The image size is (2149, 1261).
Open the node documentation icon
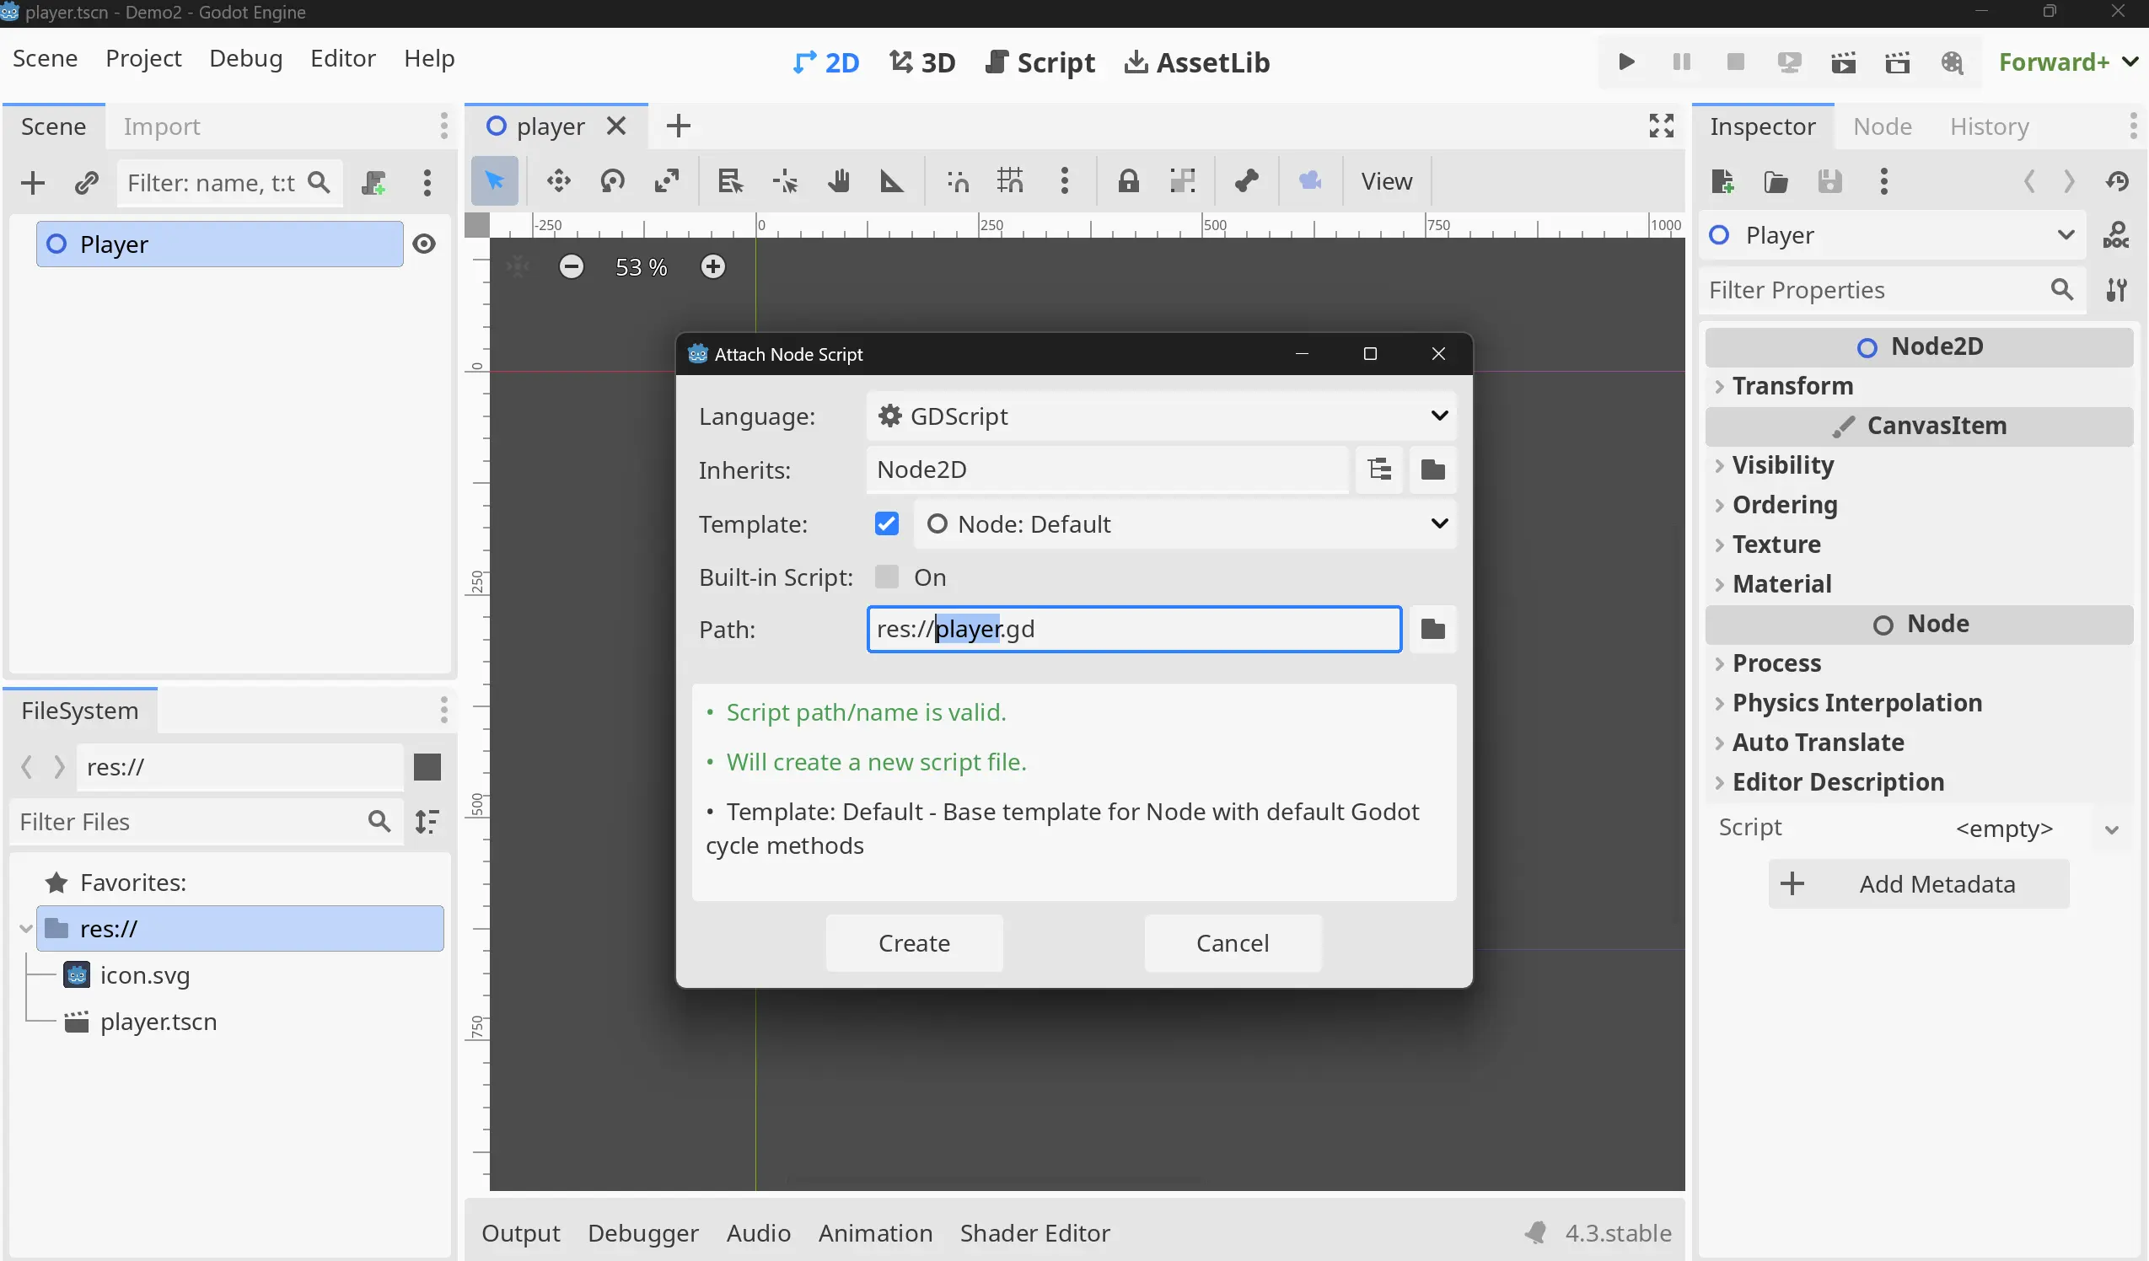click(x=2116, y=234)
